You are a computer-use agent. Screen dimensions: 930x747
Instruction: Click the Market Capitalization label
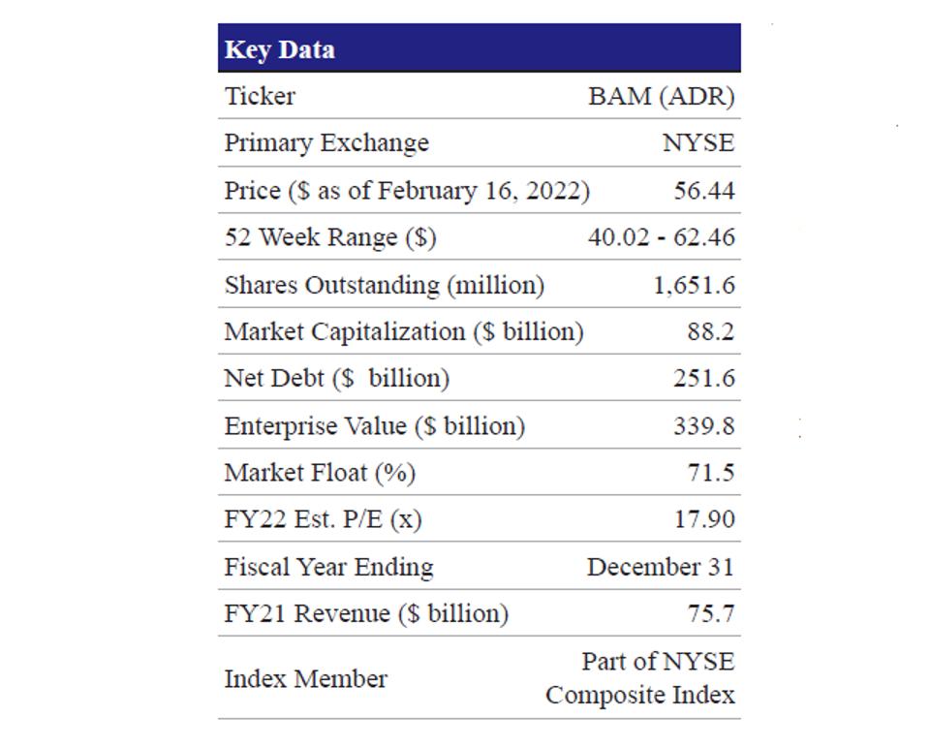[x=404, y=331]
